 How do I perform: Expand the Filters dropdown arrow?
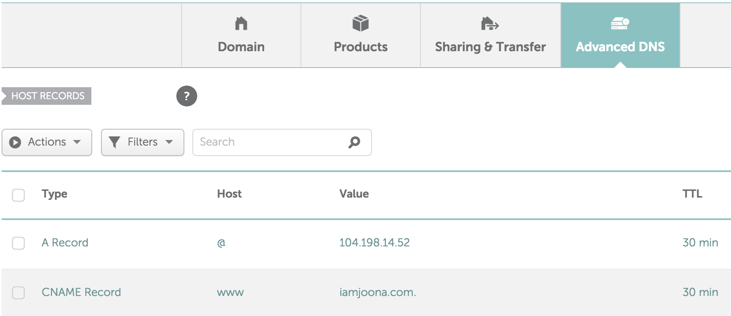click(169, 142)
